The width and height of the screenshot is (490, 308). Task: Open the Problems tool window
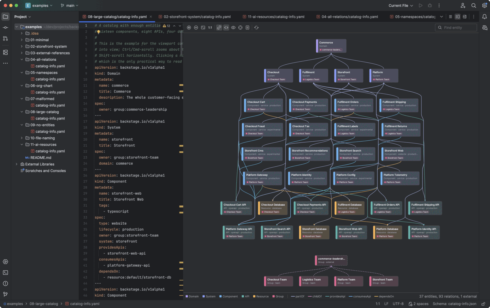coord(6,283)
